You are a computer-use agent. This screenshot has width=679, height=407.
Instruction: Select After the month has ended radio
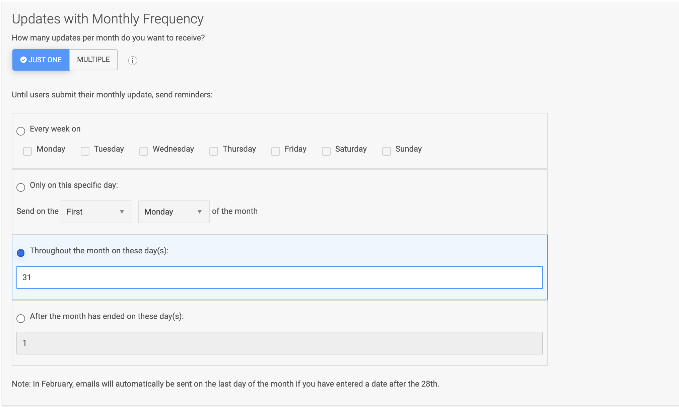[21, 318]
